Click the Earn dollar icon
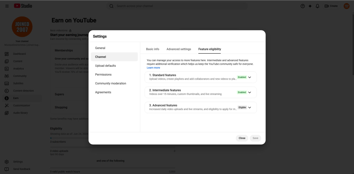This screenshot has height=174, width=354. [x=7, y=98]
